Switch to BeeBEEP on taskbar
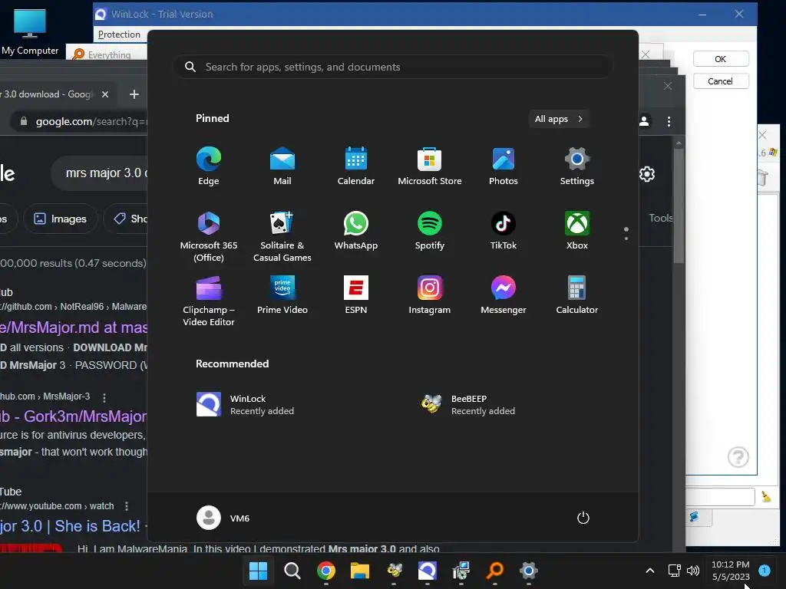The width and height of the screenshot is (786, 589). pyautogui.click(x=394, y=571)
